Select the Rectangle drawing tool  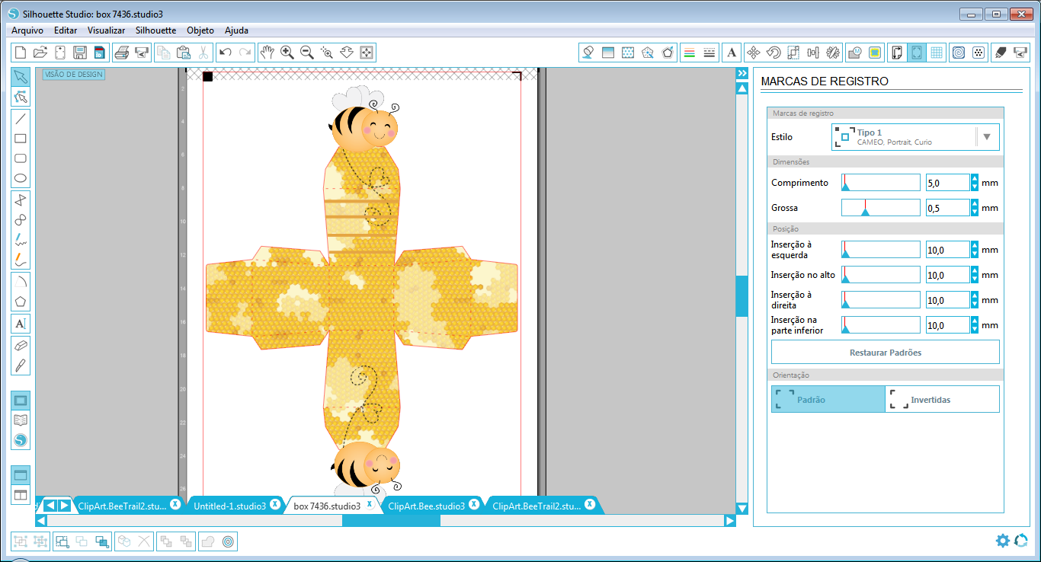[21, 139]
